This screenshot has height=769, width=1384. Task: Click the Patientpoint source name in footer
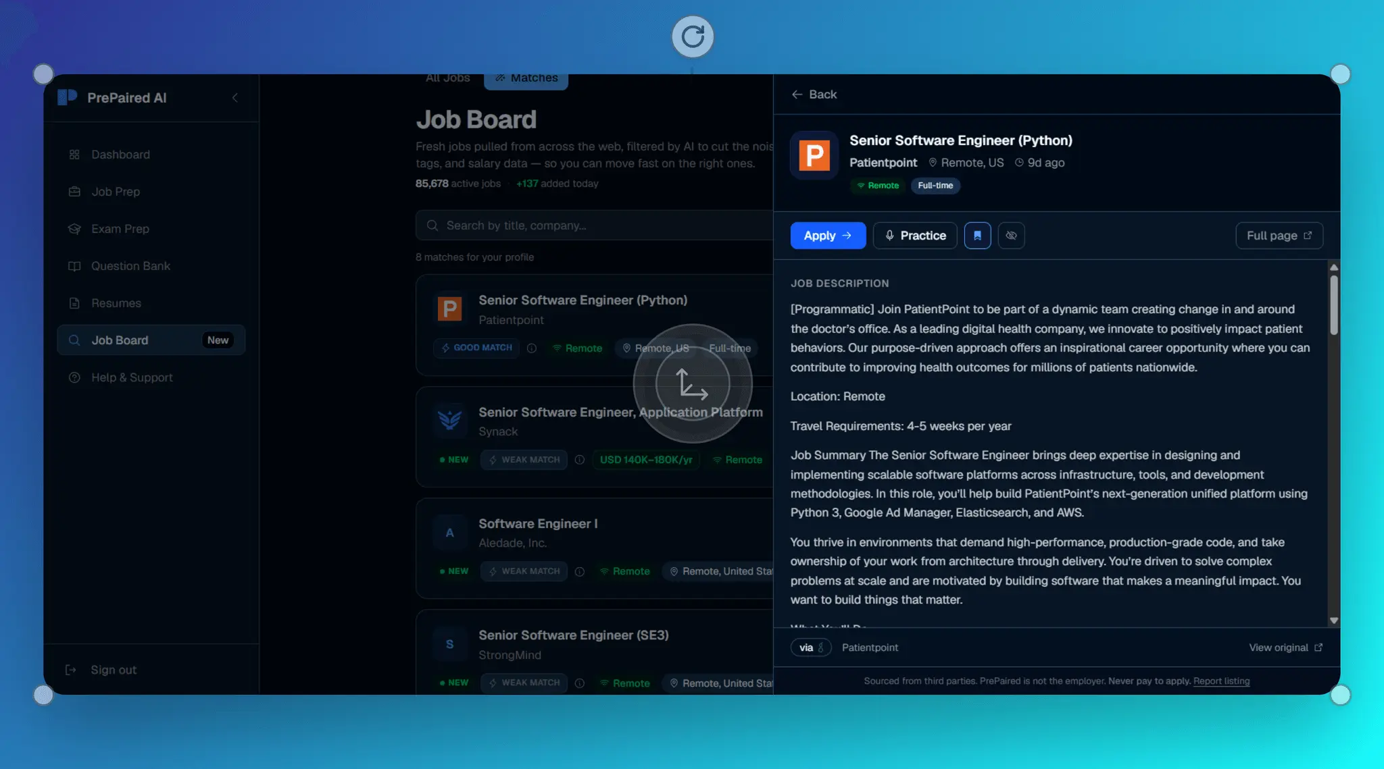tap(870, 647)
